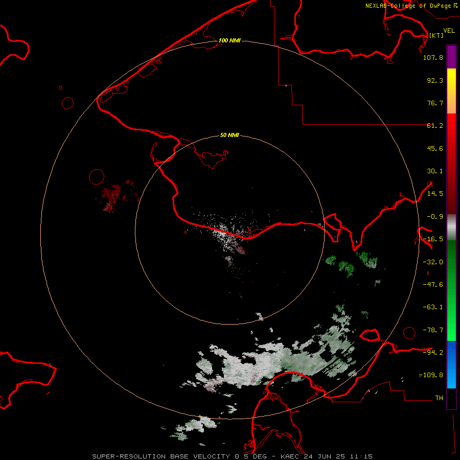Select the -109.8 velocity scale value

pyautogui.click(x=431, y=375)
